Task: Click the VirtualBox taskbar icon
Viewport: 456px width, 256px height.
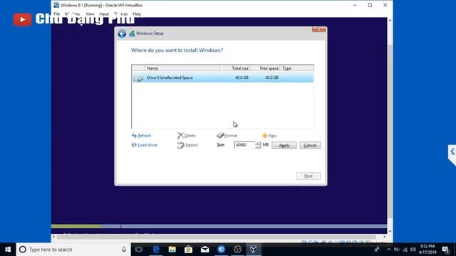Action: click(x=254, y=250)
